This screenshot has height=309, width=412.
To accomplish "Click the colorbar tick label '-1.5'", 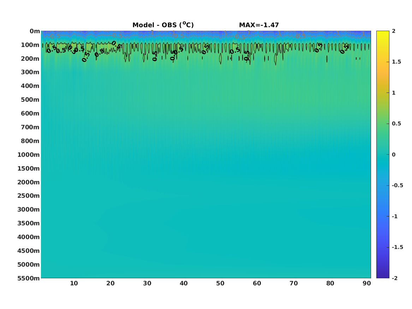I will pos(397,247).
